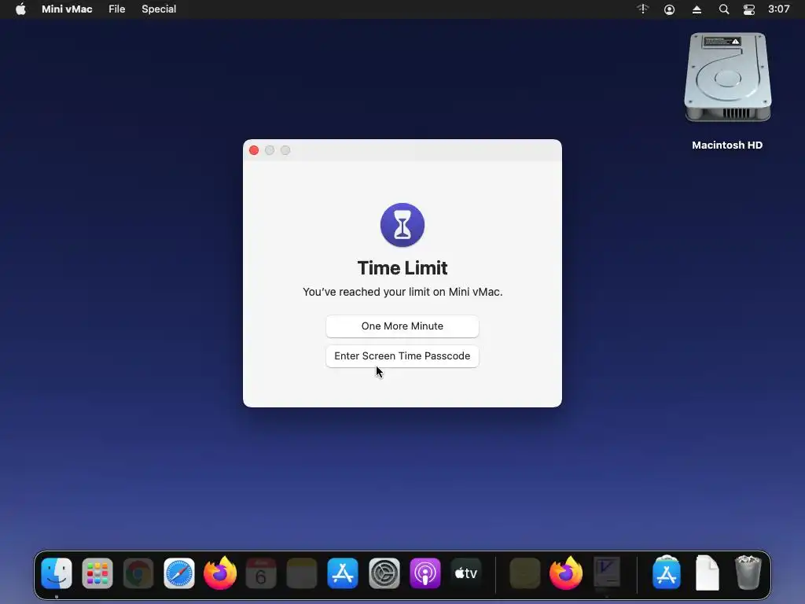Open App Store beside System Preferences
The height and width of the screenshot is (604, 805).
343,573
